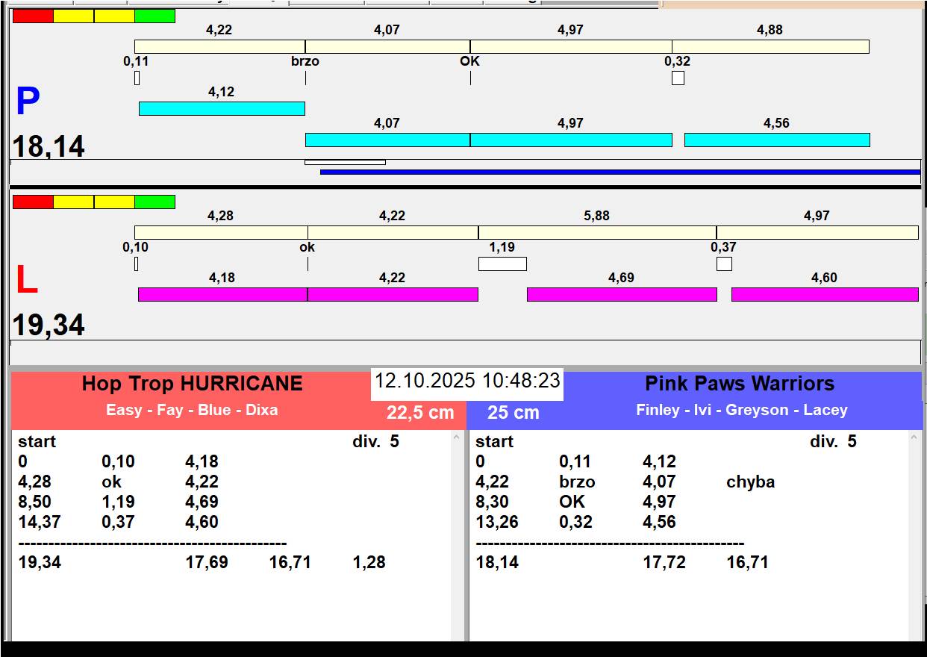Click the green start light in lane L
The height and width of the screenshot is (657, 927).
pyautogui.click(x=154, y=202)
